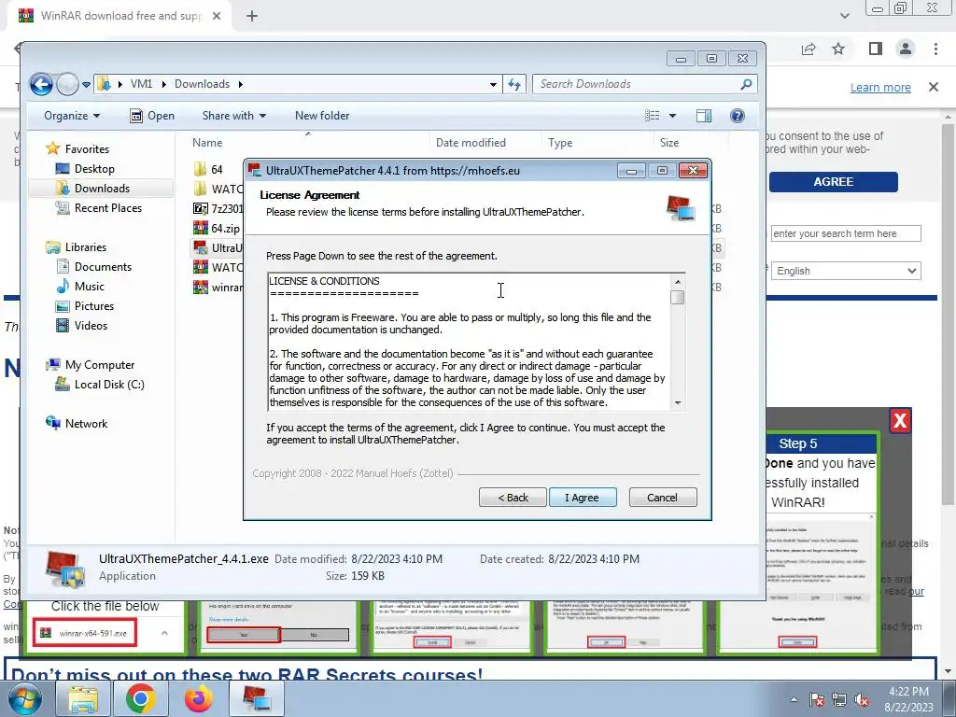The width and height of the screenshot is (956, 717).
Task: Open Recent Places in navigation pane
Action: 99,208
